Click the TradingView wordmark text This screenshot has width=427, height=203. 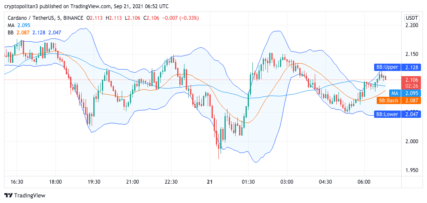point(29,195)
